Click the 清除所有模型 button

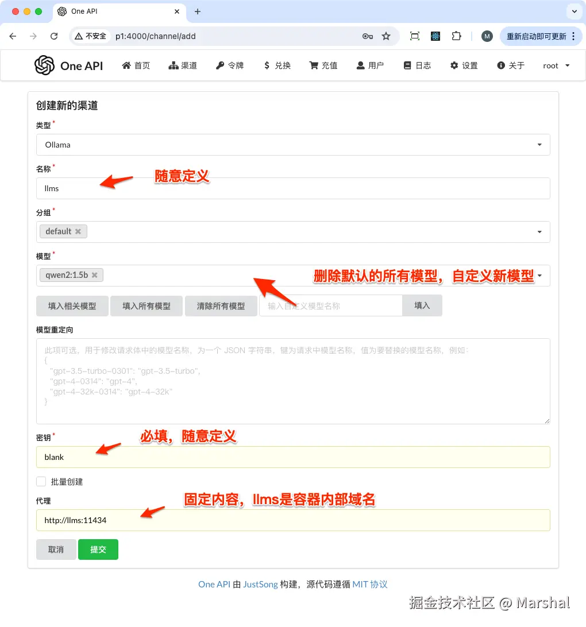tap(221, 306)
